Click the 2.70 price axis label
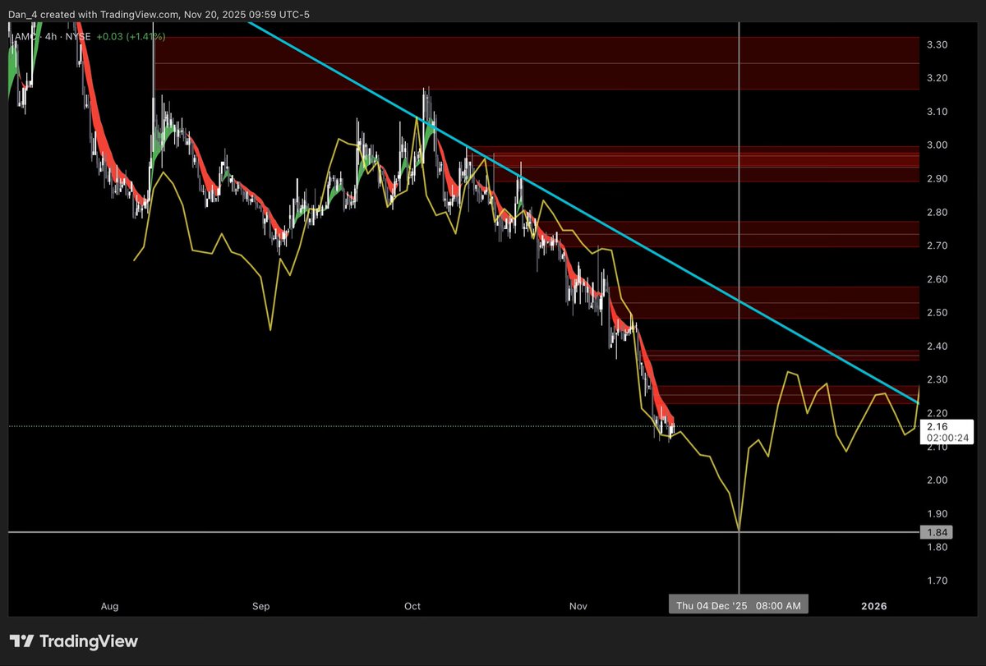The image size is (986, 666). 937,246
